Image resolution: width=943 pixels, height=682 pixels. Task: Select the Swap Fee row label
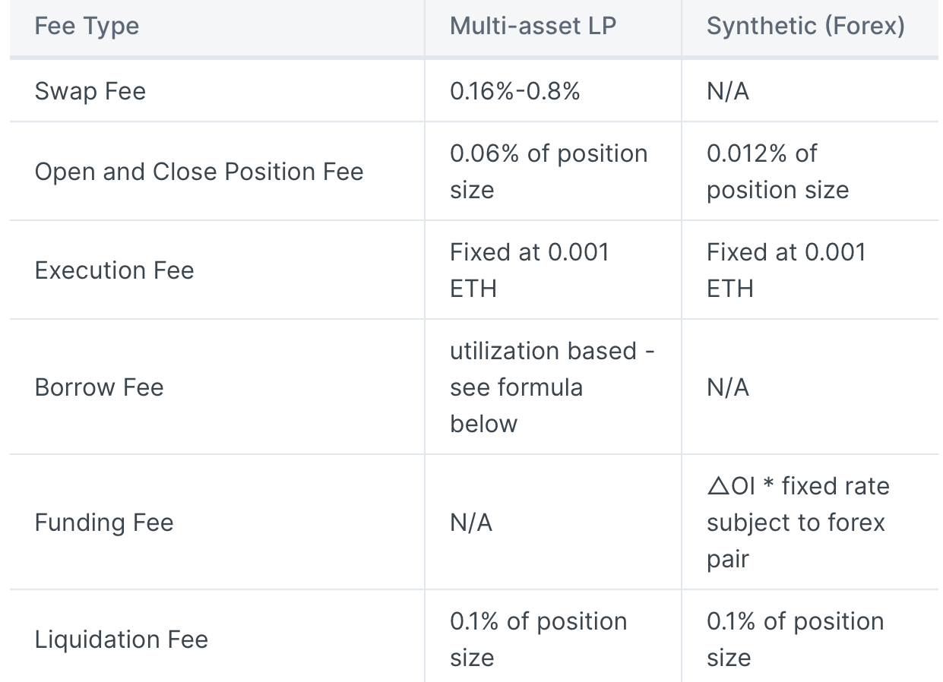point(90,92)
